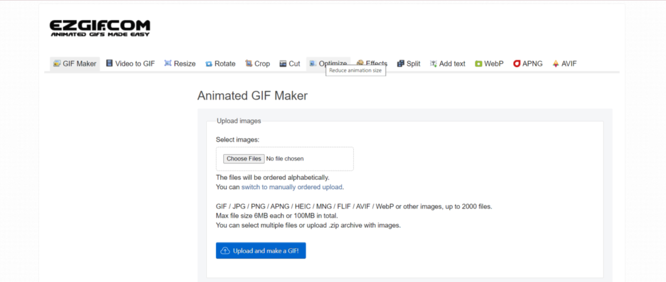Open the Rotate tool icon
Screen dimensions: 666x282
[x=209, y=64]
